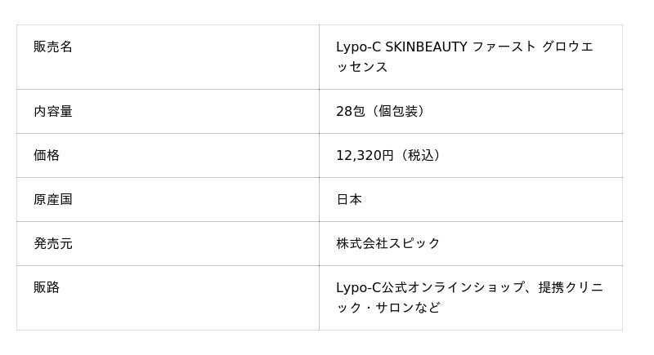Image resolution: width=654 pixels, height=355 pixels.
Task: Click the 原産国 row label
Action: tap(53, 199)
